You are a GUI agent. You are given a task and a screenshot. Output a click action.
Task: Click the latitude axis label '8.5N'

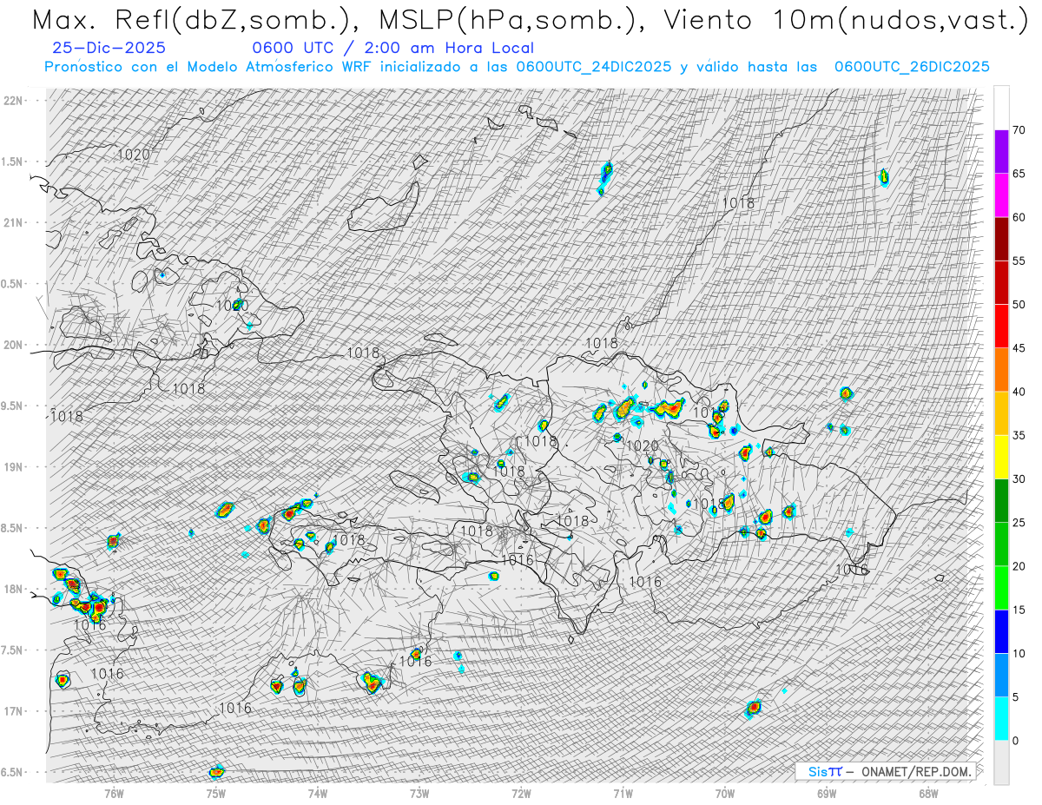pos(13,528)
